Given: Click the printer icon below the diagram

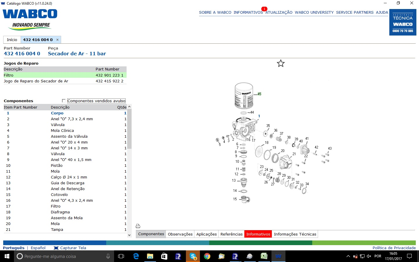Looking at the screenshot, I should pos(138,226).
